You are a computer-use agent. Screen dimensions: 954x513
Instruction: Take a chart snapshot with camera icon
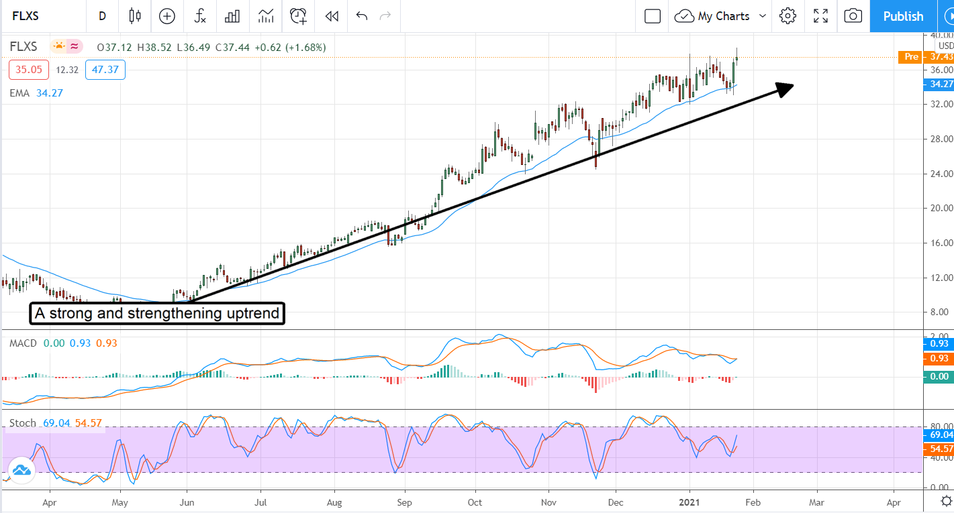(x=853, y=16)
